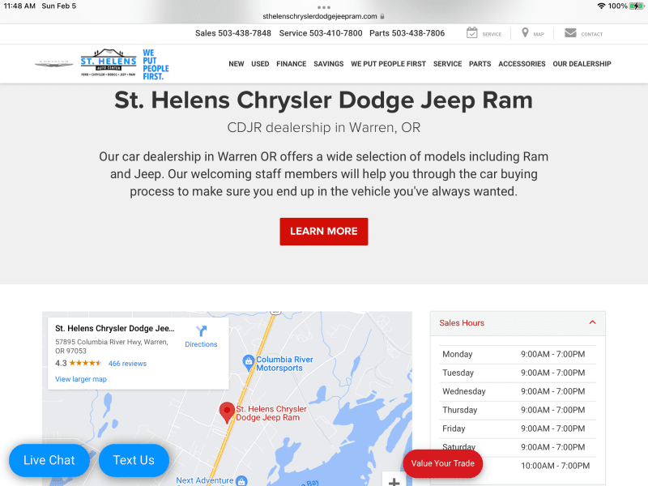Open the NEW menu
Screen dimensions: 648x486
point(237,64)
